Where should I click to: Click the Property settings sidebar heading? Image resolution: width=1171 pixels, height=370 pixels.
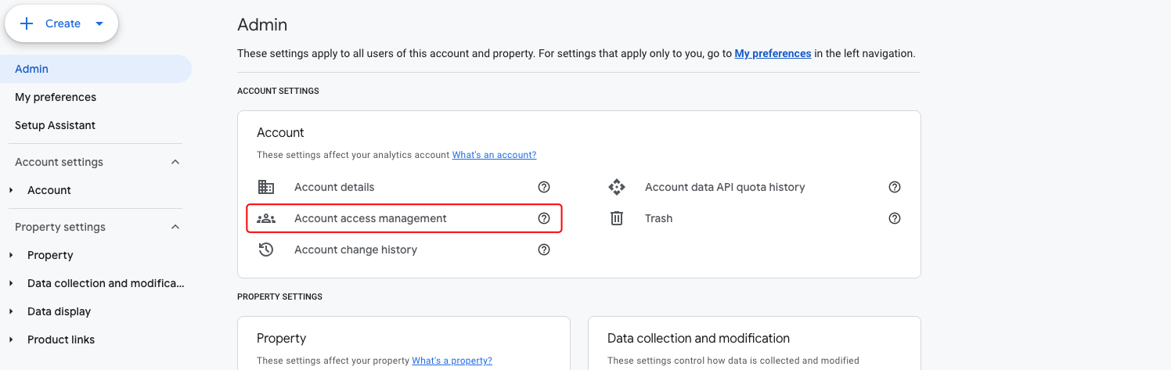coord(60,227)
